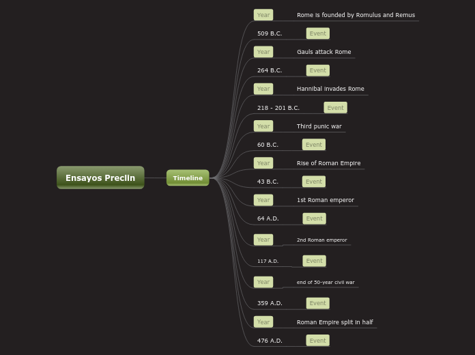Viewport: 475px width, 355px height.
Task: Click the Event tag beside 218 - 201 B.C.
Action: click(335, 108)
